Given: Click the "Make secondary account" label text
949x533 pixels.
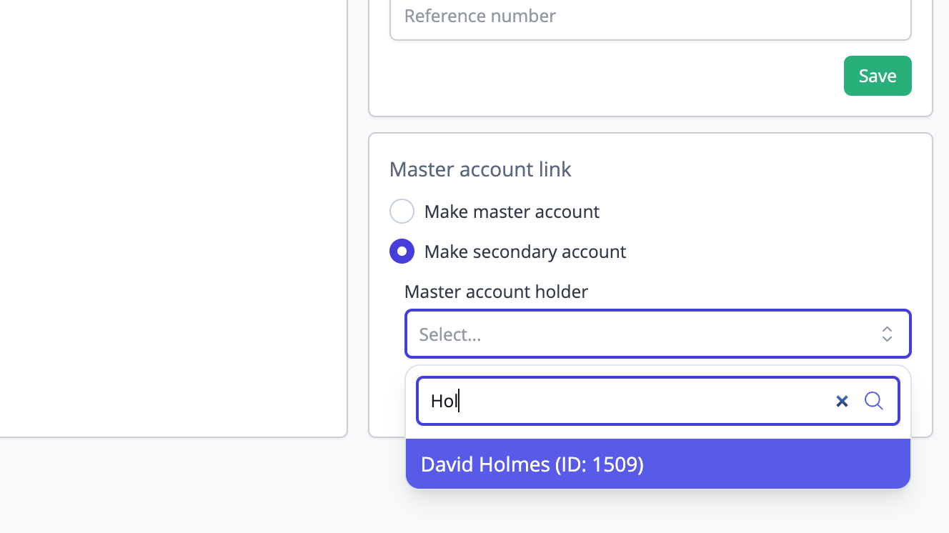Looking at the screenshot, I should [525, 251].
